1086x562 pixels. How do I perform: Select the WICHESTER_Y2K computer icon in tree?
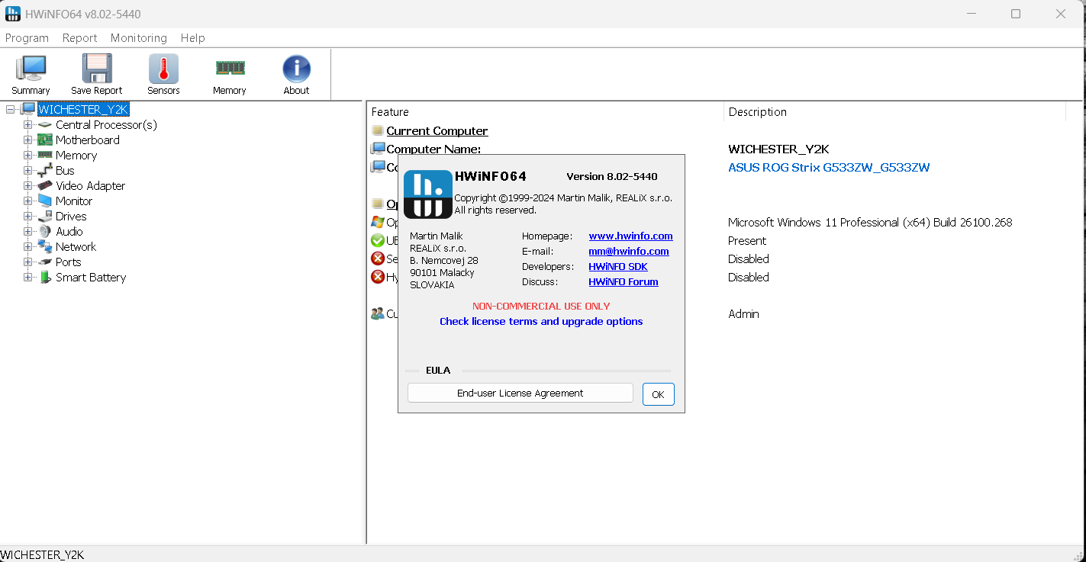27,109
